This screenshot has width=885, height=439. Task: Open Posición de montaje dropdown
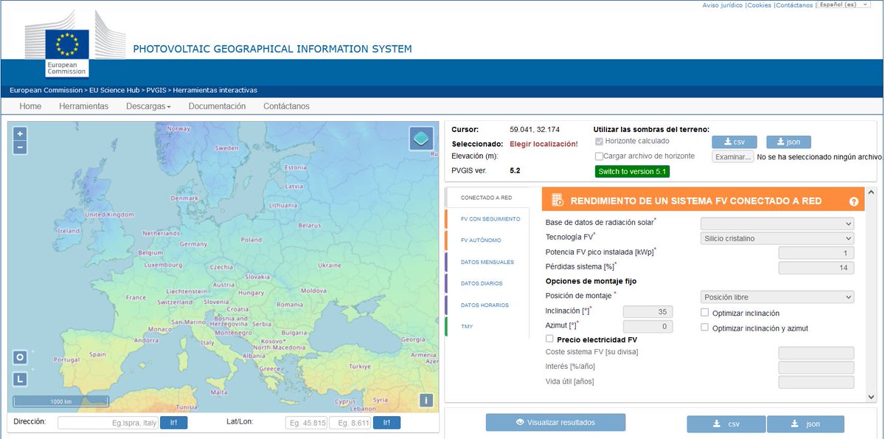point(777,297)
